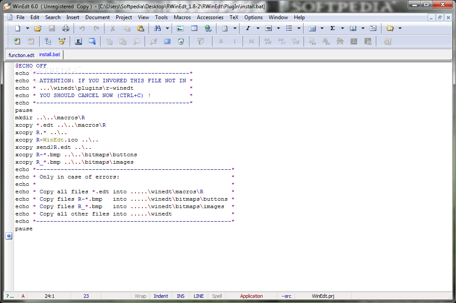
Task: Click the blue window screen icon
Action: click(167, 42)
